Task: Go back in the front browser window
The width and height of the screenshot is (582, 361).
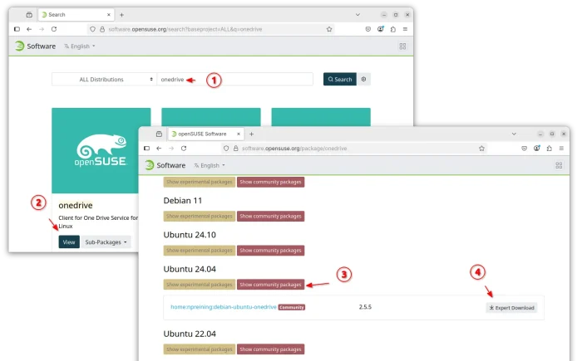Action: coord(159,149)
